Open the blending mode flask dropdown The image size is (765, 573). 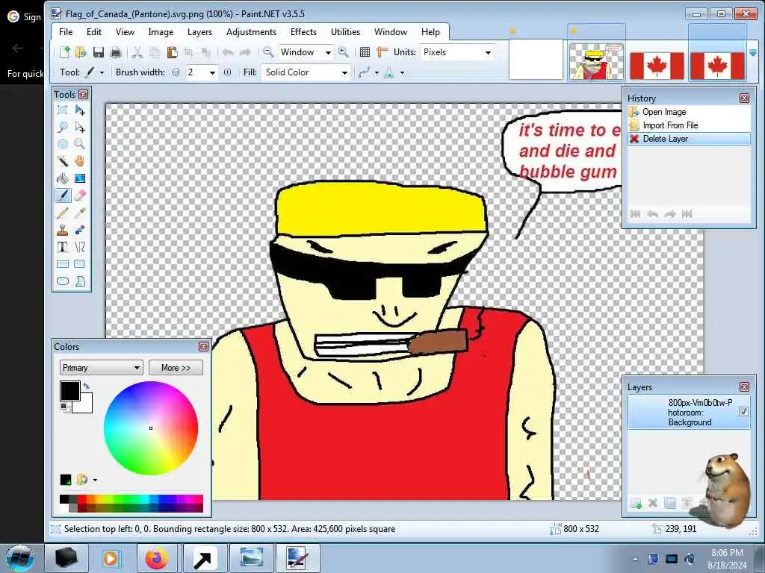click(402, 73)
